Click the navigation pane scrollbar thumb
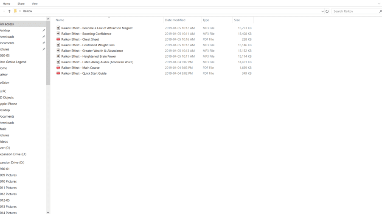The height and width of the screenshot is (214, 382). 48,53
